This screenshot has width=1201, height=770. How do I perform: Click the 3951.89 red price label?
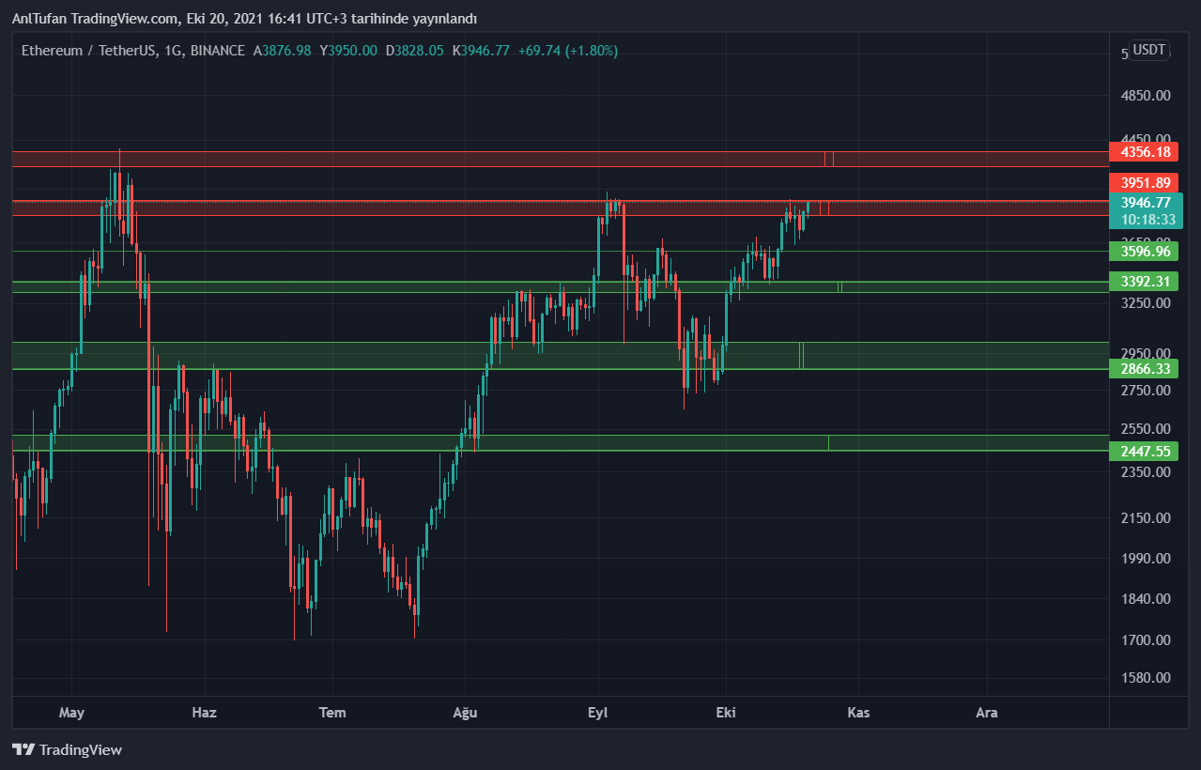(1143, 182)
